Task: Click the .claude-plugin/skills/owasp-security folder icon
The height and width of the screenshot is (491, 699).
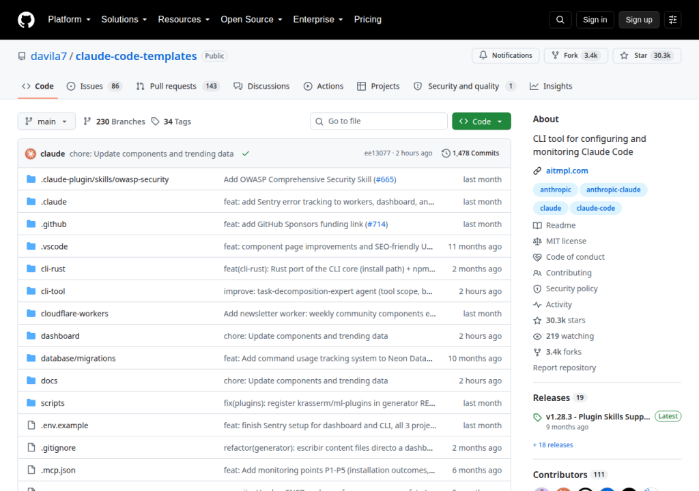Action: click(31, 179)
